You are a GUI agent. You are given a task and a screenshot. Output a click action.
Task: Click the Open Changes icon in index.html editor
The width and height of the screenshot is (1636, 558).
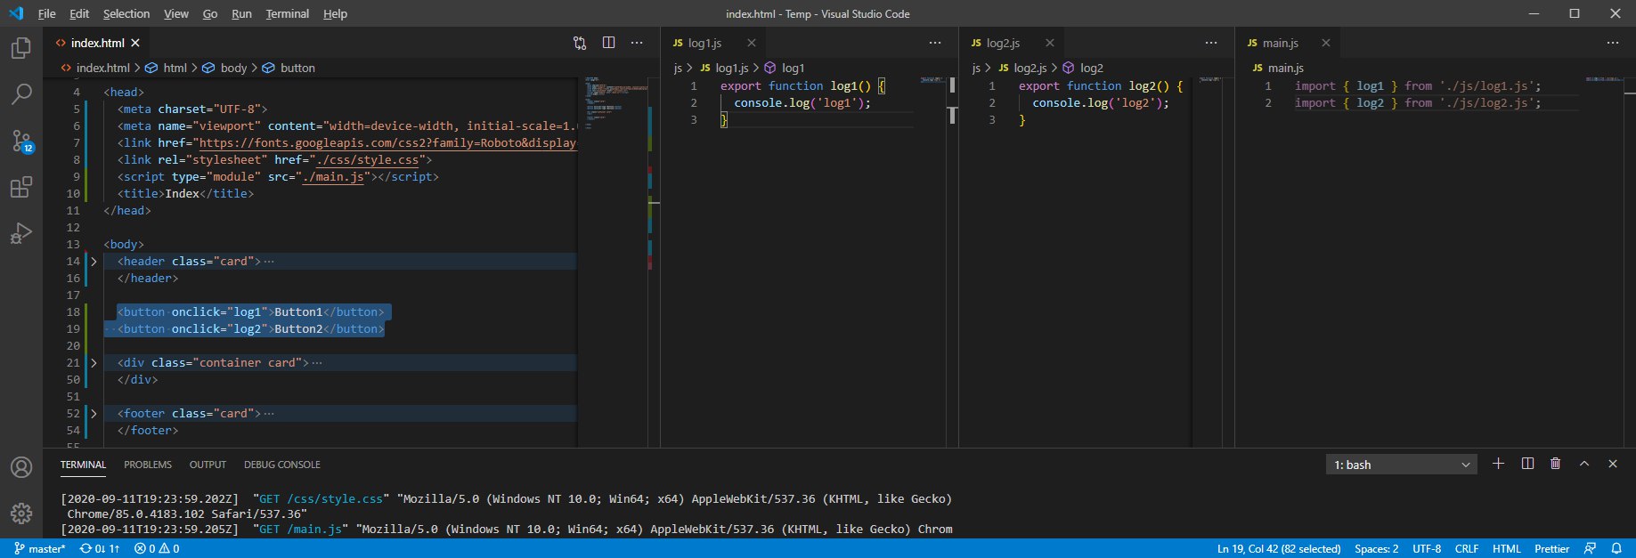pyautogui.click(x=580, y=43)
